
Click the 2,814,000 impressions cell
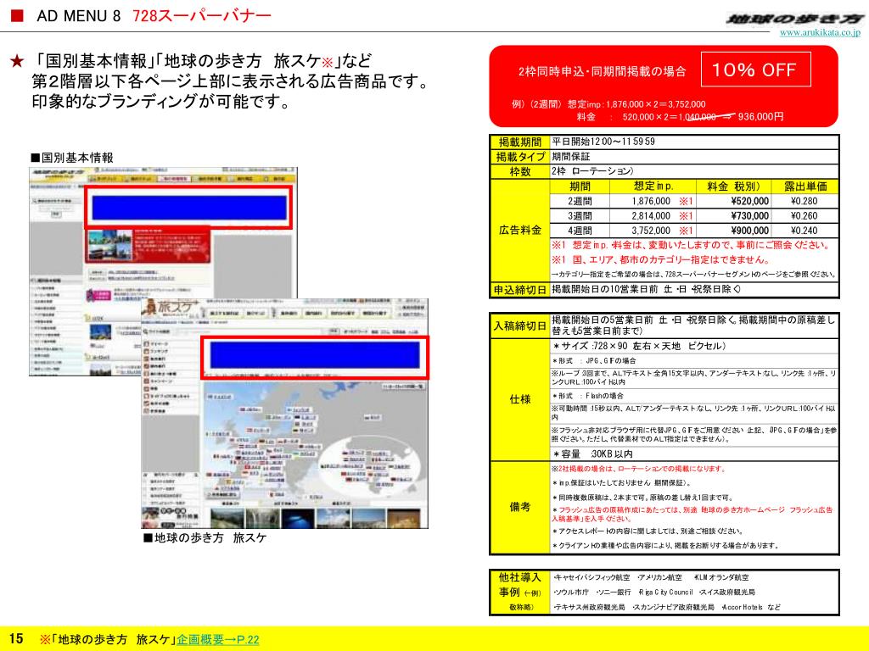[x=653, y=216]
